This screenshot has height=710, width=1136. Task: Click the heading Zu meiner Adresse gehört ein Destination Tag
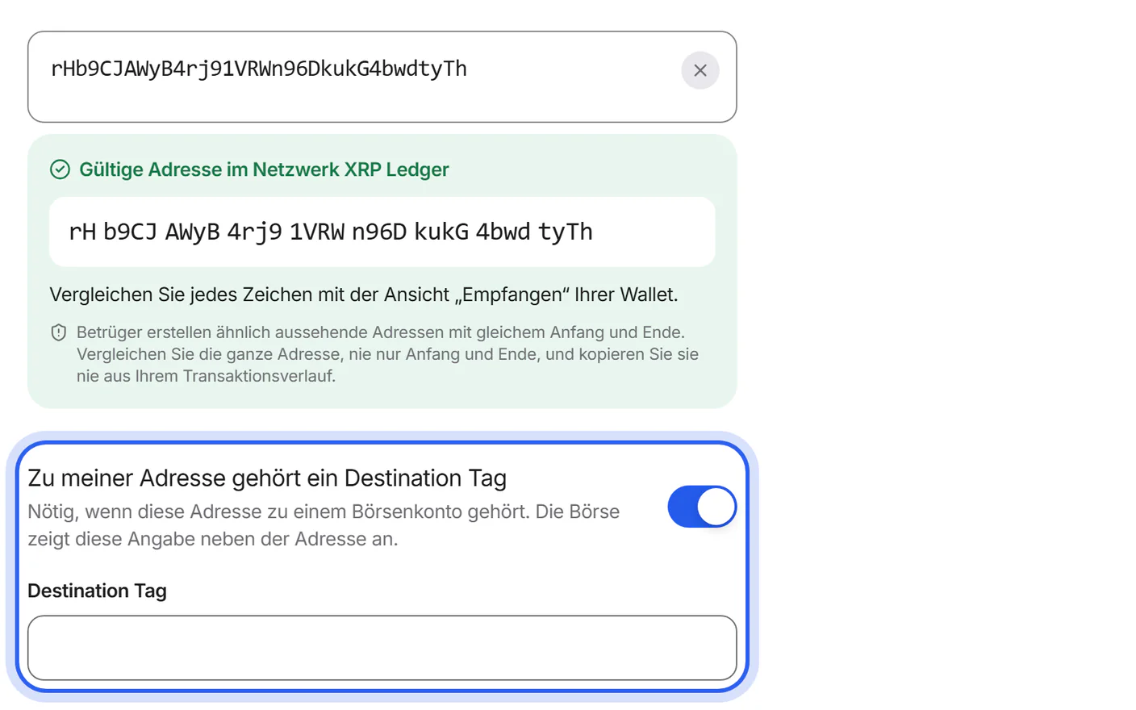[267, 478]
